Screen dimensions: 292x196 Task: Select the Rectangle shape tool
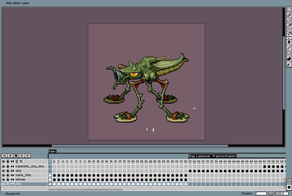[x=289, y=53]
